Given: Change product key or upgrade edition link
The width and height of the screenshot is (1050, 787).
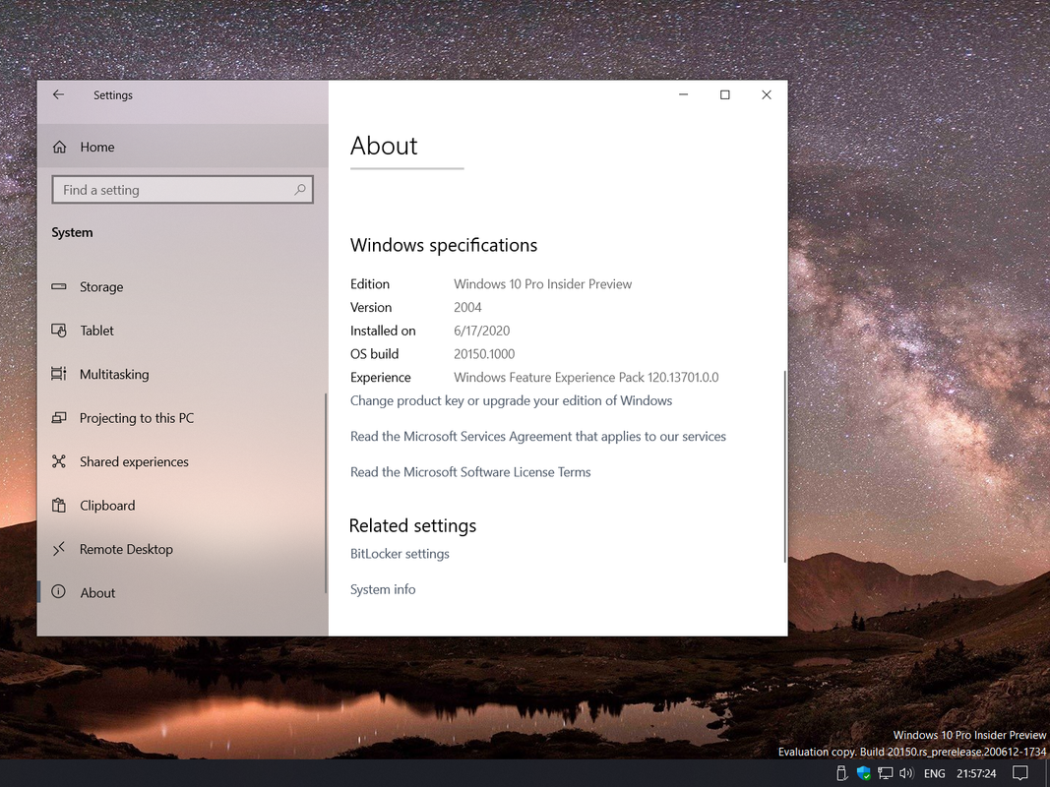Looking at the screenshot, I should coord(511,400).
